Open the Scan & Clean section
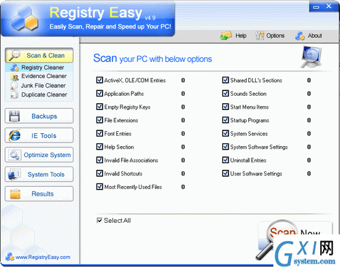 point(39,56)
